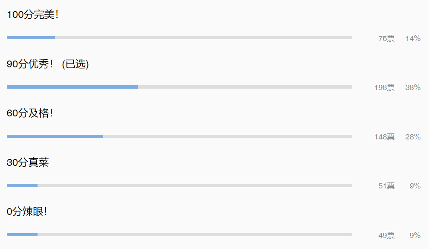Select the 90分优秀！ (已选) option label
429x249 pixels.
(x=48, y=64)
